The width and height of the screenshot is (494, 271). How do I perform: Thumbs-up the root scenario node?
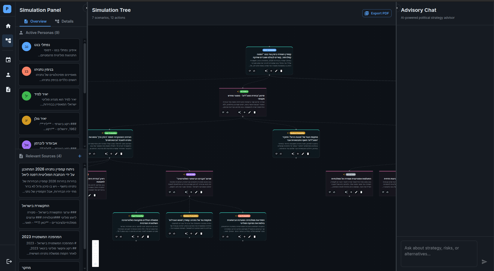coord(254,71)
